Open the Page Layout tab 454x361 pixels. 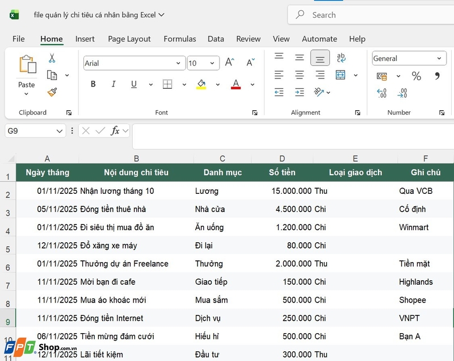[x=129, y=39]
